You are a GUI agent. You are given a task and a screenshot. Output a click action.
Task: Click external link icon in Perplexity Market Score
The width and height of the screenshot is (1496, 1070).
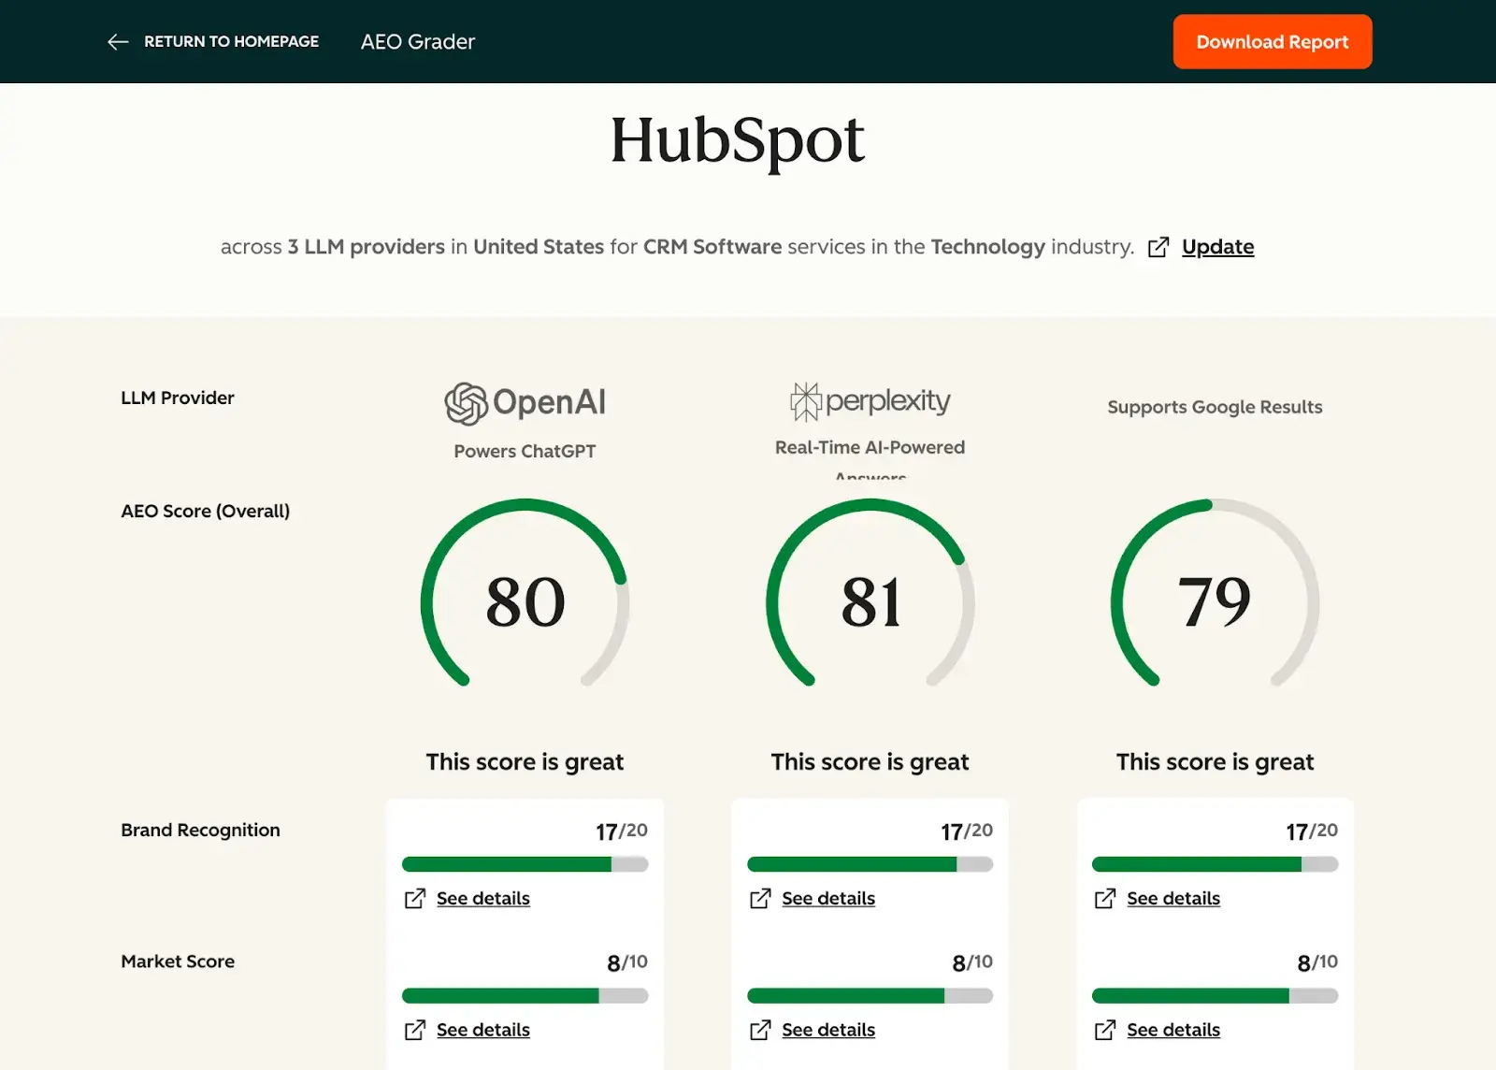click(x=760, y=1030)
